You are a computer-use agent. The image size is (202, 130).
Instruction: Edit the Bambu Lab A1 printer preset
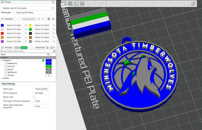click(x=53, y=8)
